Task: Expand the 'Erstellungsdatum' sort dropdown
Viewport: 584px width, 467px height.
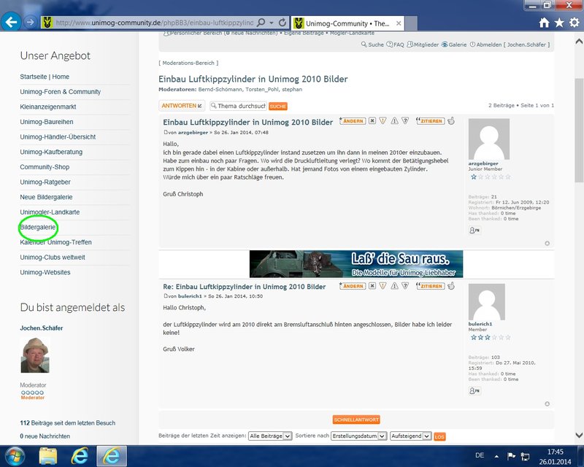Action: (x=358, y=436)
